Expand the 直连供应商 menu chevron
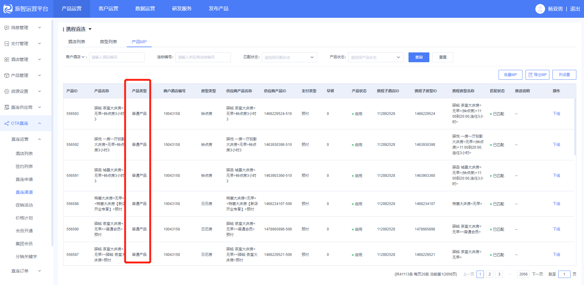Screen dimensions: 584x285 click(40, 107)
